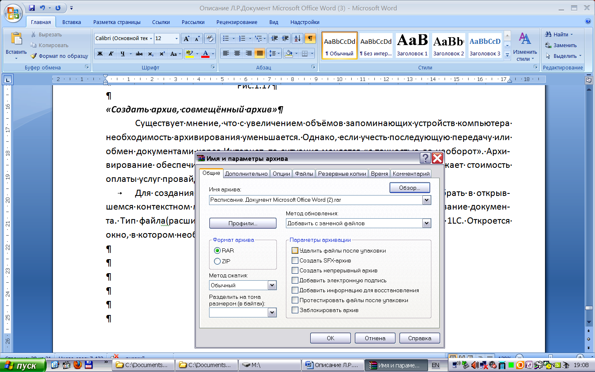Undo the last action in Word

coord(42,8)
